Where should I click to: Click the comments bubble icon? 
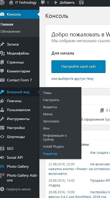(x=43, y=3)
